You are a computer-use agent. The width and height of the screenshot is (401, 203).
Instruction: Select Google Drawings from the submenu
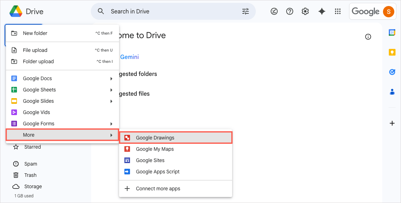point(155,138)
